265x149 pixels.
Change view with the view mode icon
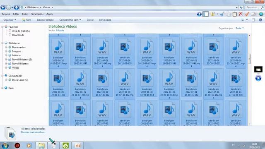(x=243, y=20)
